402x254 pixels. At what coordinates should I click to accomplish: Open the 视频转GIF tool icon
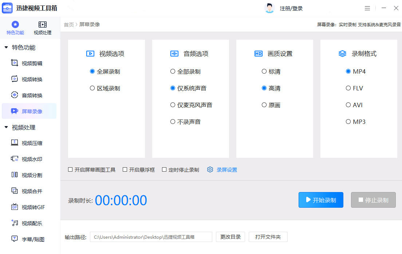click(15, 207)
